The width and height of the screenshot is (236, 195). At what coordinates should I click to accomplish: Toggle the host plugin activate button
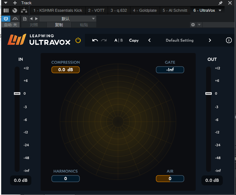coord(6,19)
